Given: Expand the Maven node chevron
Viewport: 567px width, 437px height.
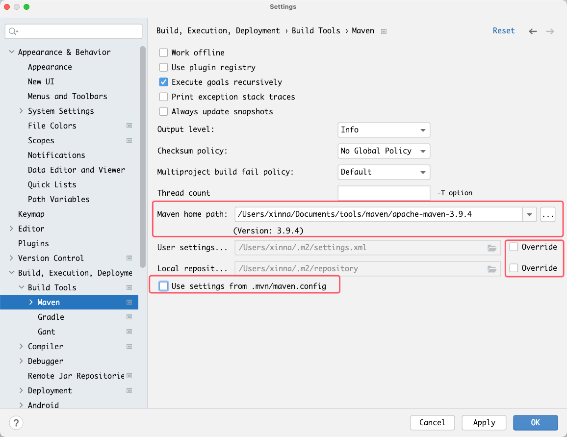Looking at the screenshot, I should tap(31, 302).
